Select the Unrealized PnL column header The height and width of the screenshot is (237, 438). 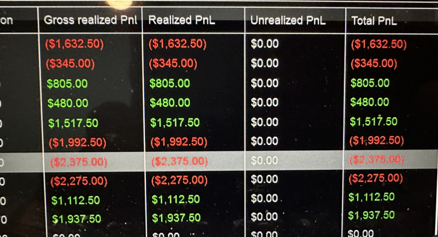(x=288, y=20)
